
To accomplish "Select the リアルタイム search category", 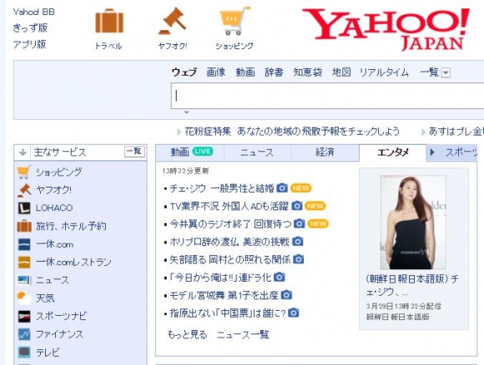I will [x=384, y=72].
